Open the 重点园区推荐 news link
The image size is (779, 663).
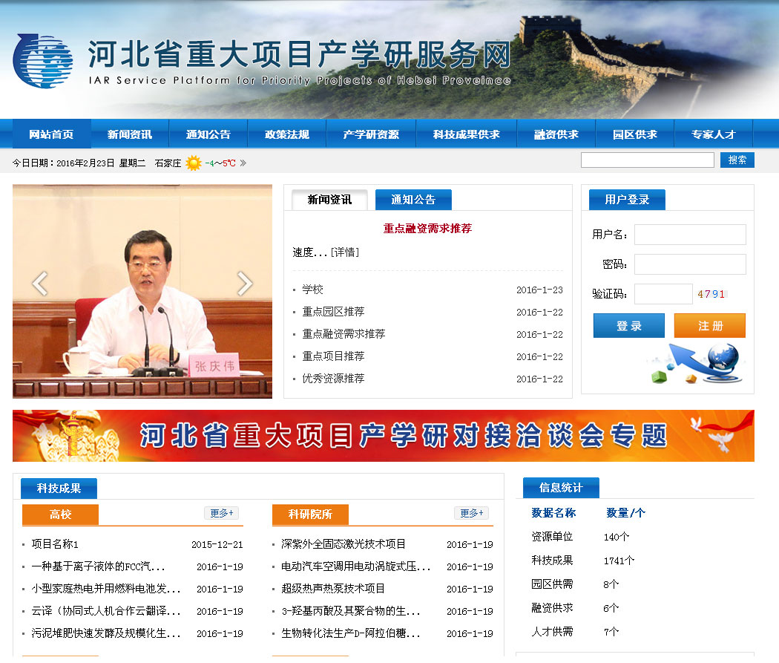(x=333, y=312)
